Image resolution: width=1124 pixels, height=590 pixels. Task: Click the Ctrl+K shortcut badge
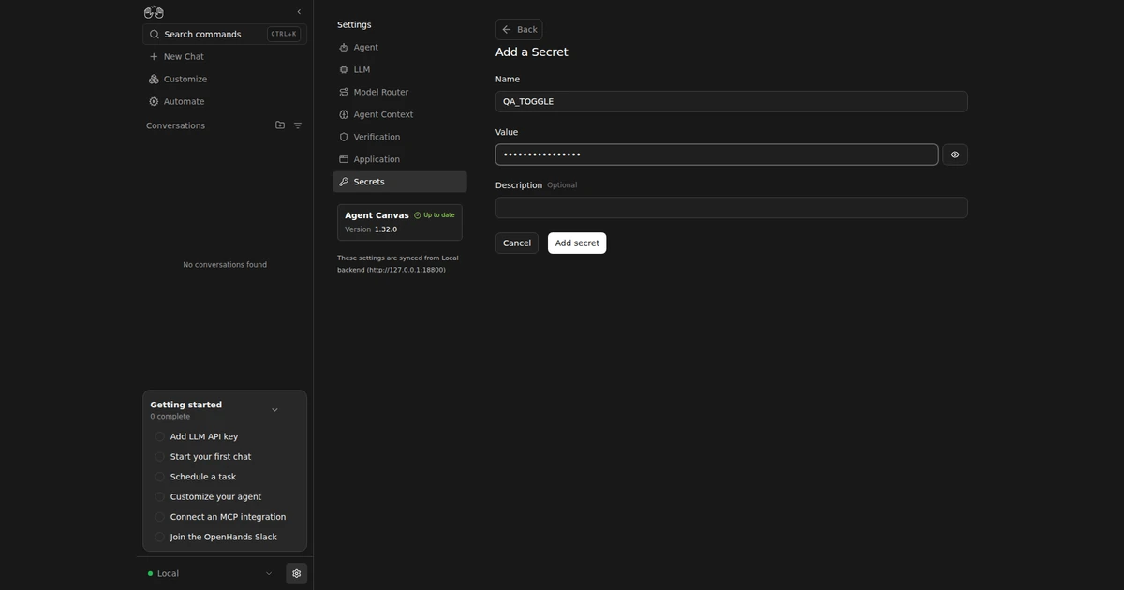pos(284,34)
